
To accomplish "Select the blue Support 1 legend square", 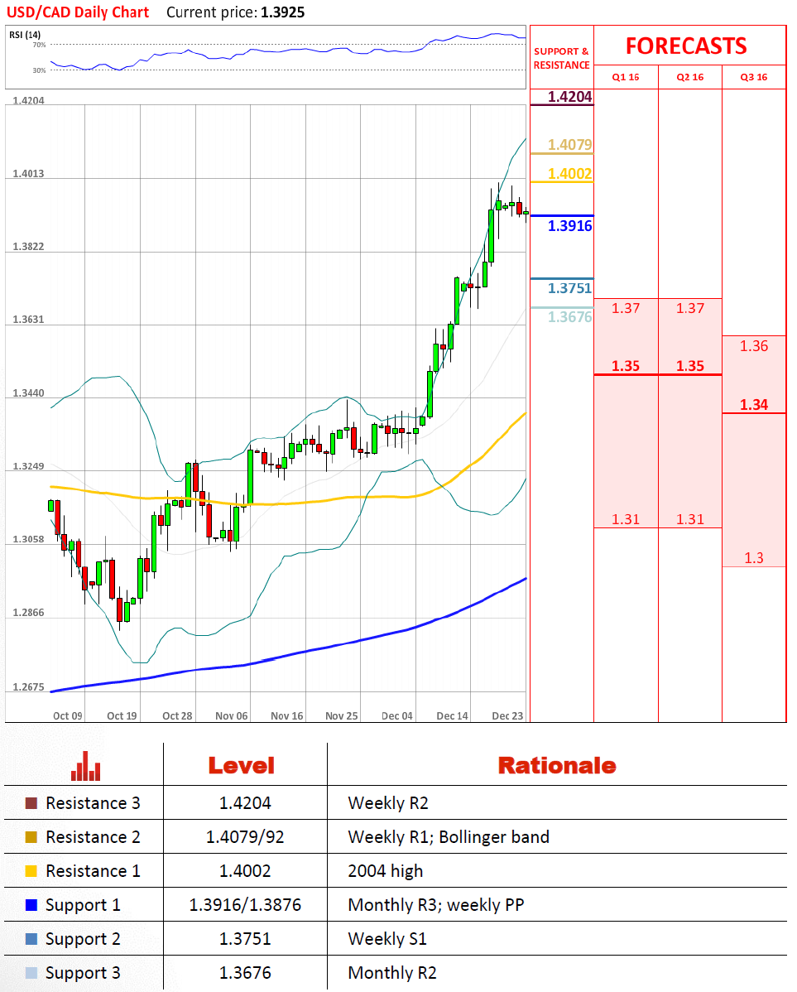I will point(31,905).
